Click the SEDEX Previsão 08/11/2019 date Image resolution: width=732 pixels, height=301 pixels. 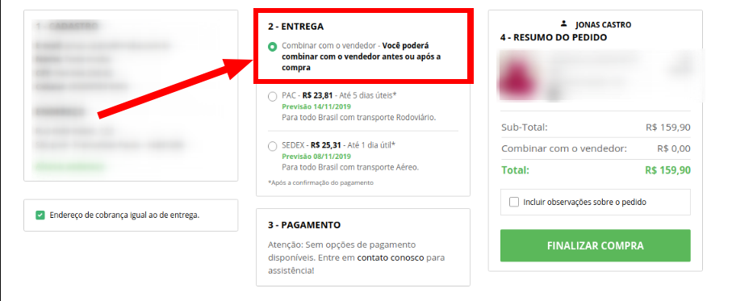(316, 157)
